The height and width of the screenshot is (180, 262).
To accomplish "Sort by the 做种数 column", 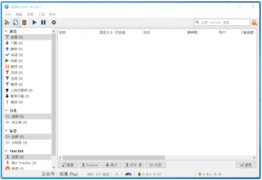I will [x=184, y=32].
